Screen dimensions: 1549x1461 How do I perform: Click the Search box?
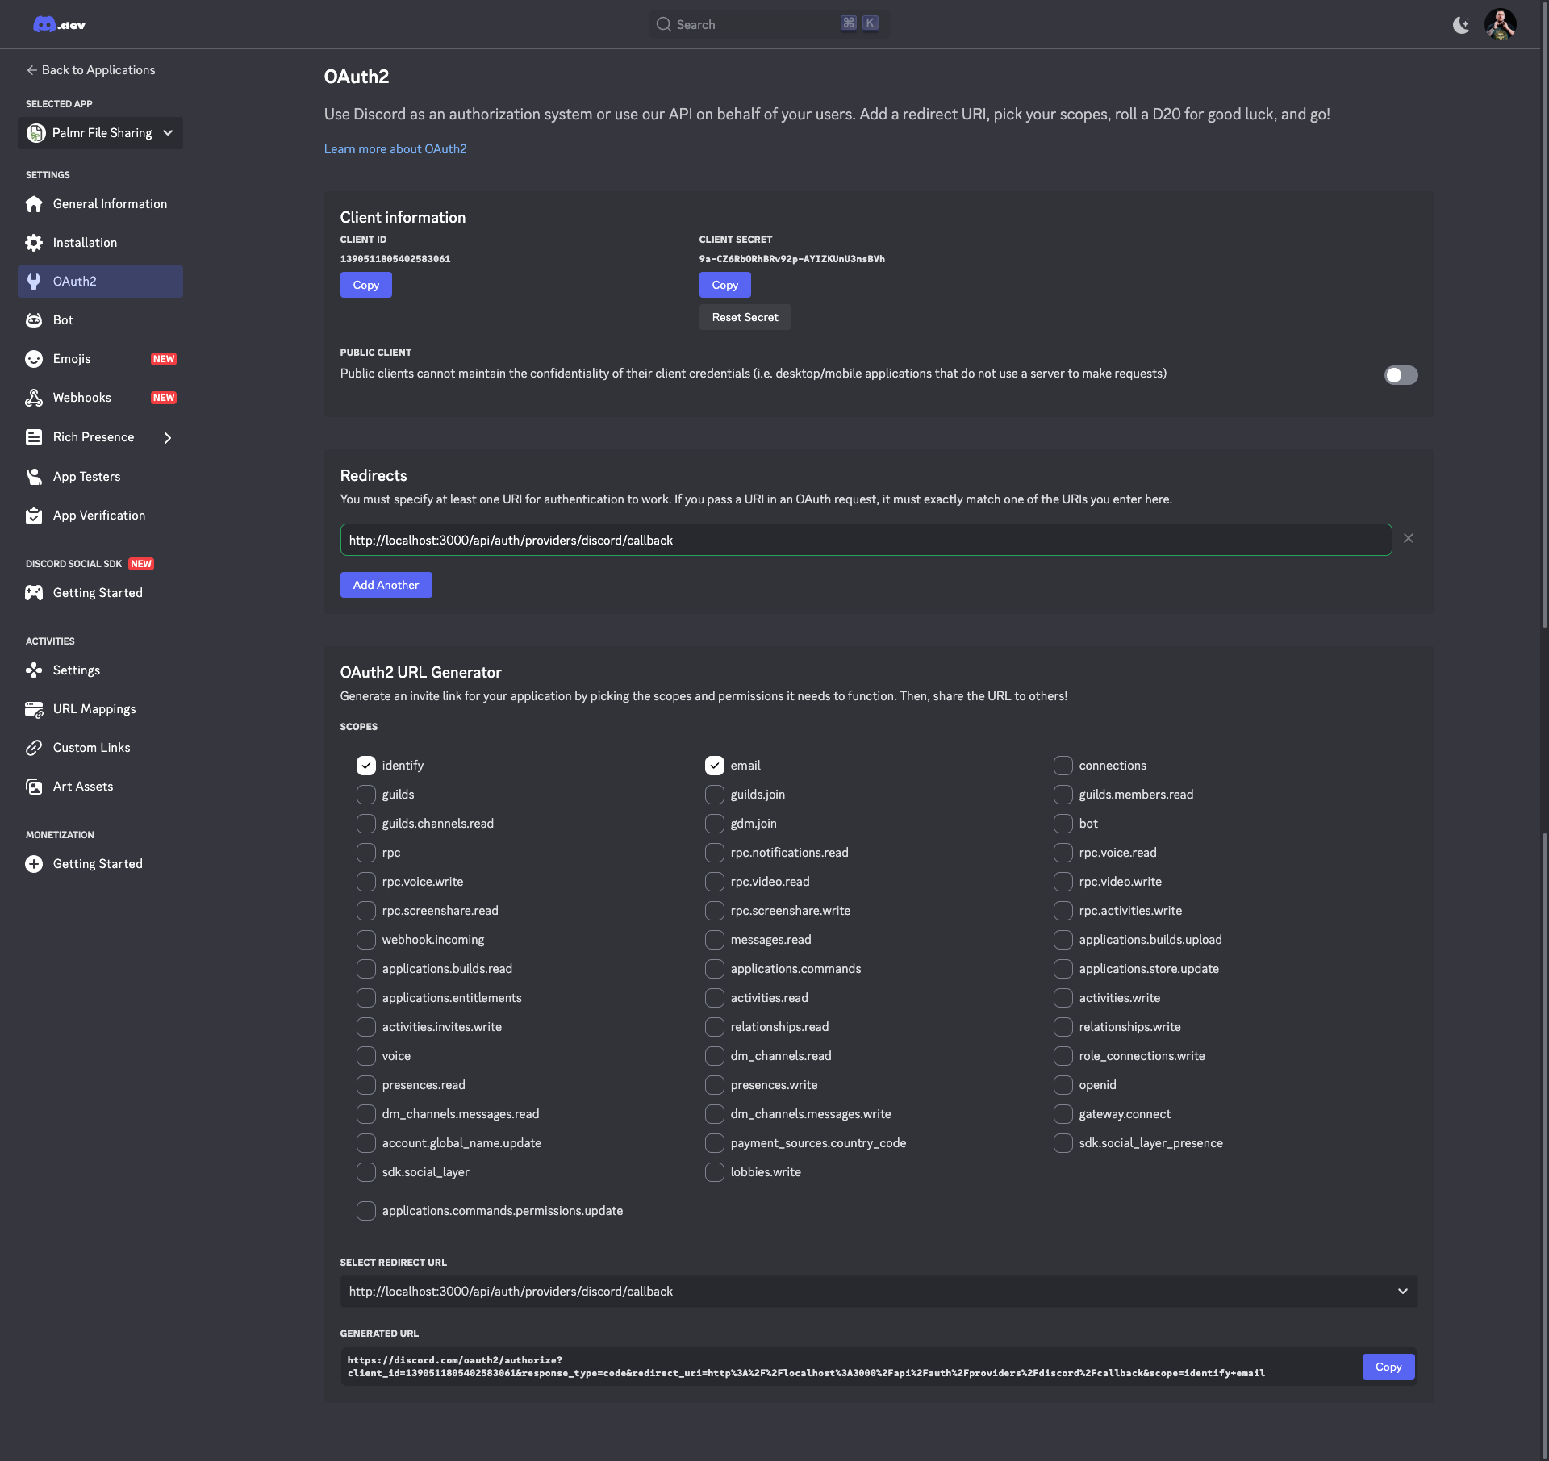tap(769, 24)
